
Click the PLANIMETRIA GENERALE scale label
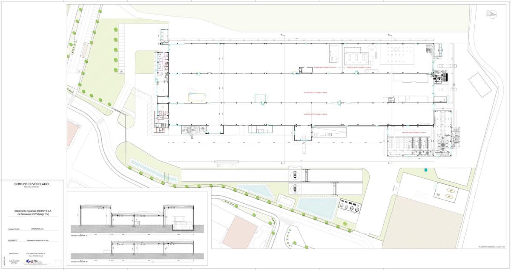[491, 246]
